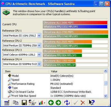Maximize the Sandra benchmark window

tap(102, 4)
